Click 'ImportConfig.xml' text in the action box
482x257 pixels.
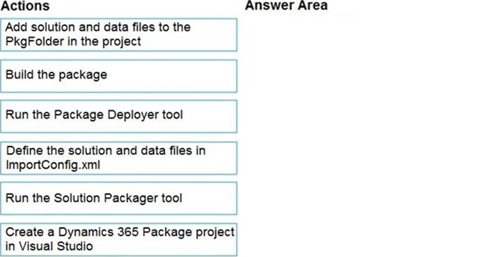click(x=53, y=165)
